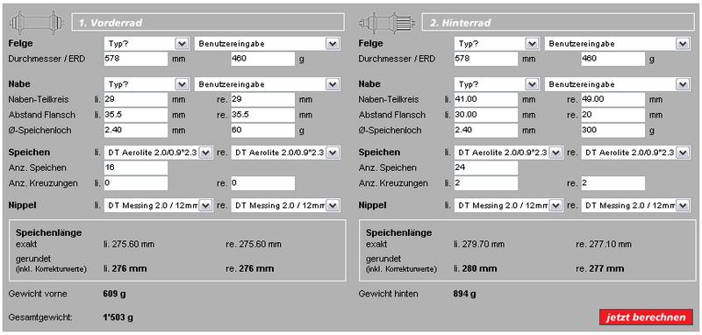The height and width of the screenshot is (335, 702).
Task: Open Hinterrad right Nippel dropdown
Action: click(x=635, y=205)
